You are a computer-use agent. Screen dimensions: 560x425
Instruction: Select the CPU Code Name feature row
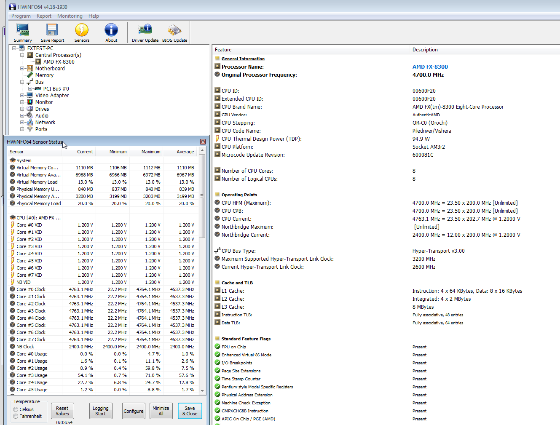coord(386,131)
